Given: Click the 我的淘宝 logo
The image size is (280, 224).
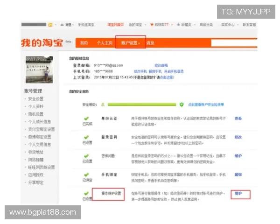Looking at the screenshot, I should pos(42,43).
